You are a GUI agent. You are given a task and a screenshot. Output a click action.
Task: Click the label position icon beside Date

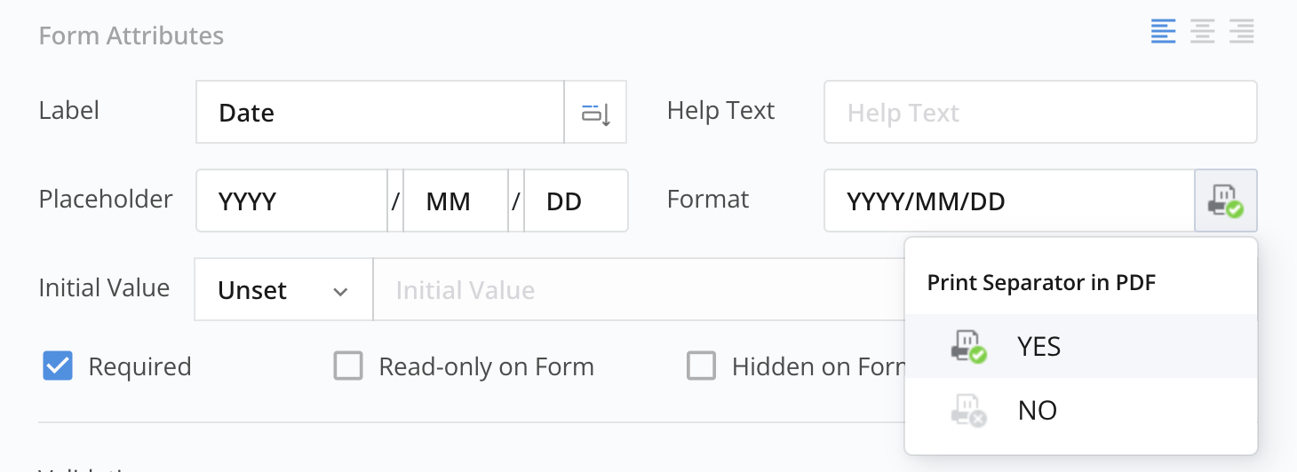(595, 113)
